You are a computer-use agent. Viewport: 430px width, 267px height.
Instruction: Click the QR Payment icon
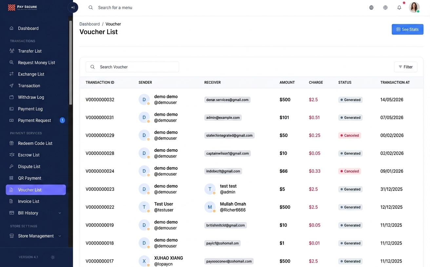(11, 178)
